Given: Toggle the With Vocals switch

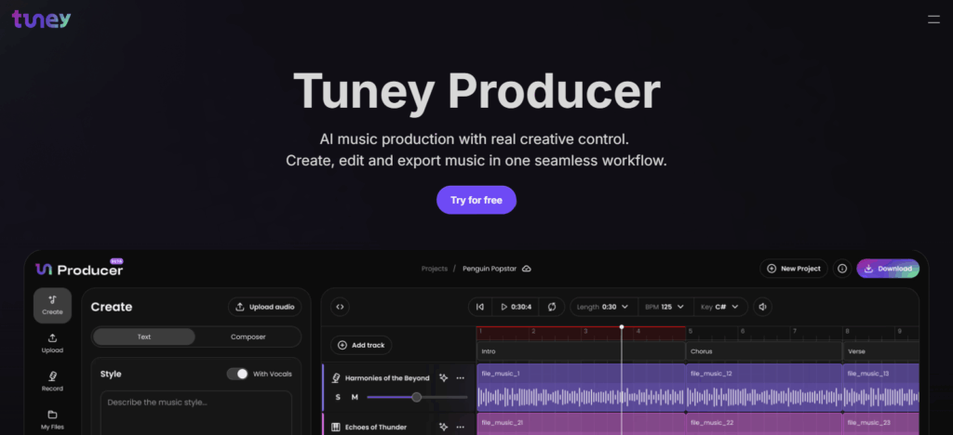Looking at the screenshot, I should click(237, 374).
